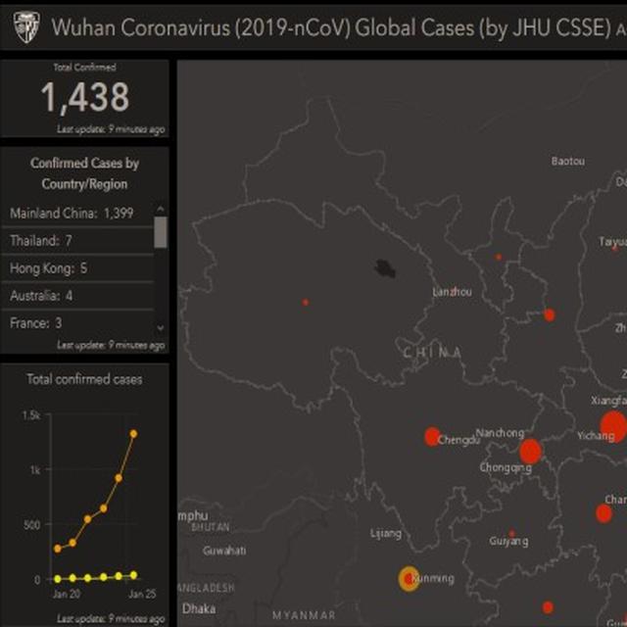Click the first orange data point above Jan 20

(x=58, y=549)
